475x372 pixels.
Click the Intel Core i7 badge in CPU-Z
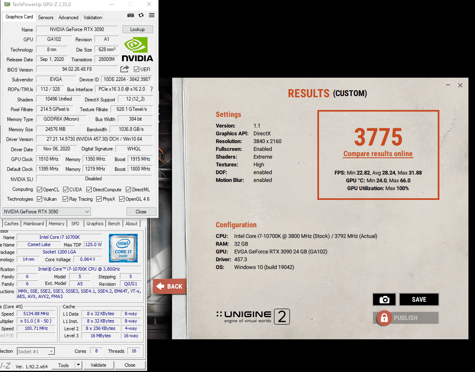point(123,248)
